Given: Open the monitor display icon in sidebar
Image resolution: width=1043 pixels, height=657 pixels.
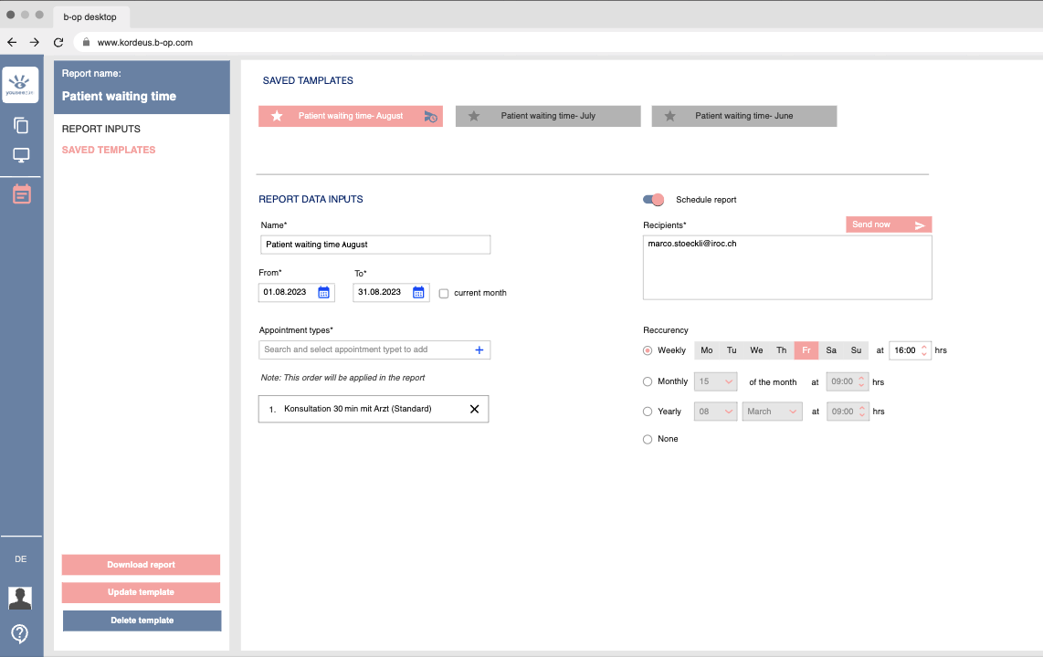Looking at the screenshot, I should tap(21, 156).
